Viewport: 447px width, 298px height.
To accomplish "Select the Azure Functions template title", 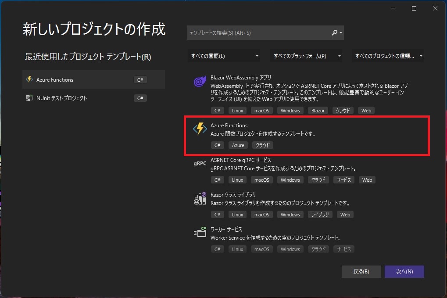I will click(229, 126).
